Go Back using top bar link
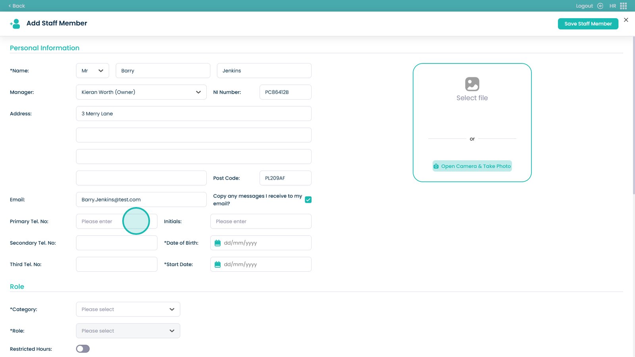Viewport: 635px width, 357px height. (17, 6)
